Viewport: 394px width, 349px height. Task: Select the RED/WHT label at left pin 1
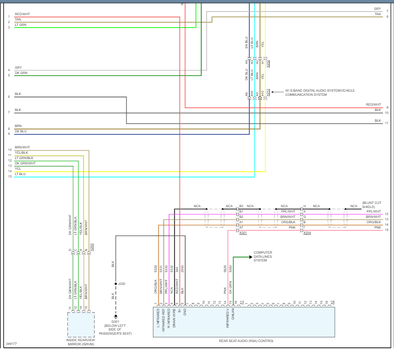pyautogui.click(x=22, y=14)
